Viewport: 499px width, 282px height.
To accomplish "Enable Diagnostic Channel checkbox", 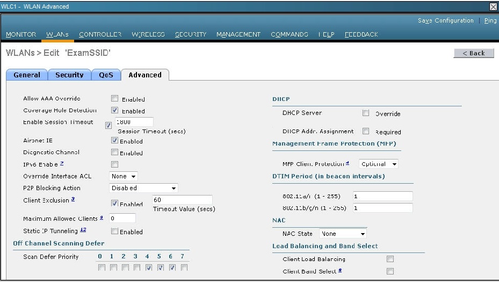I will (114, 152).
